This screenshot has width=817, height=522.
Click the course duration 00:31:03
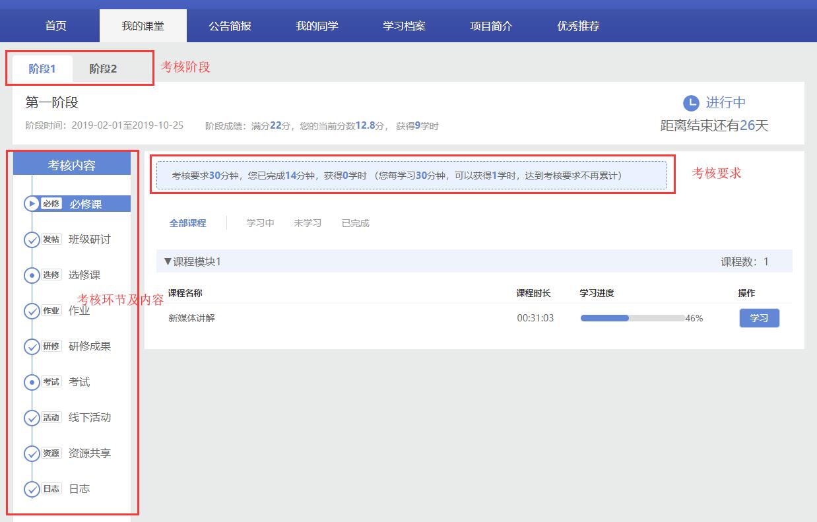coord(535,318)
